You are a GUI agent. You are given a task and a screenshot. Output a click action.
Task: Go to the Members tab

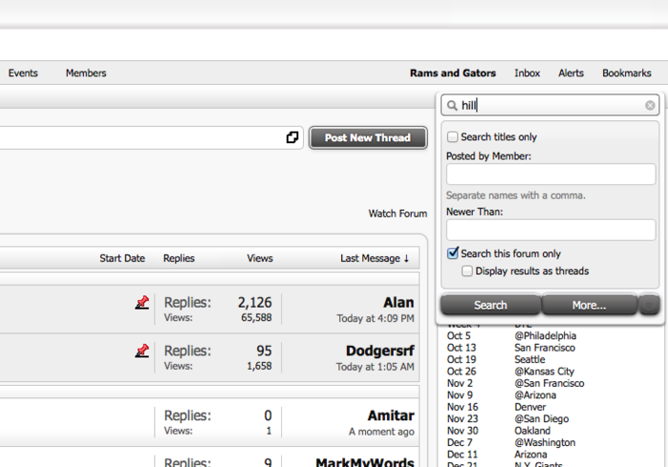pyautogui.click(x=86, y=74)
